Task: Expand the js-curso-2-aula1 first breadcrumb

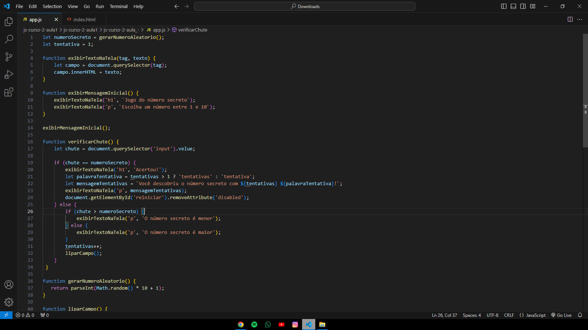Action: click(40, 30)
